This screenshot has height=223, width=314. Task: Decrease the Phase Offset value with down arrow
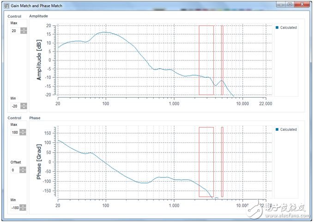24,171
